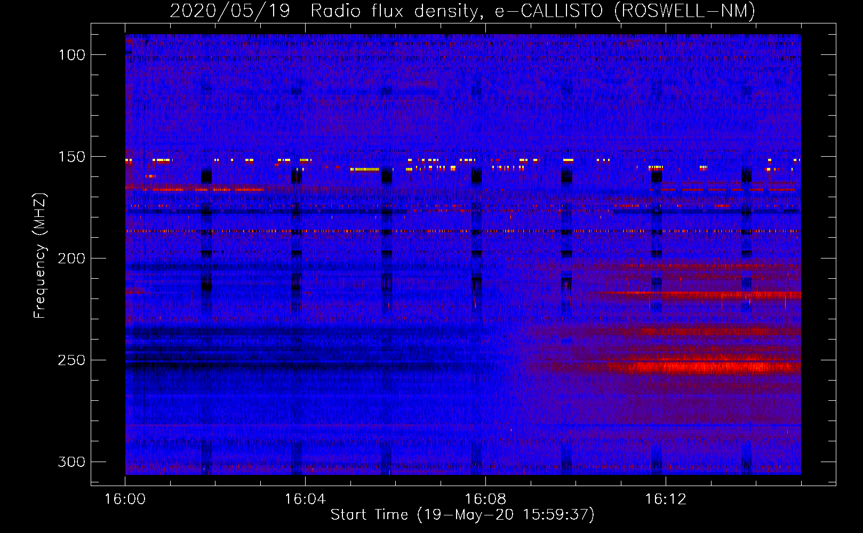863x533 pixels.
Task: Click the 16:04 time tick label
Action: pyautogui.click(x=305, y=499)
